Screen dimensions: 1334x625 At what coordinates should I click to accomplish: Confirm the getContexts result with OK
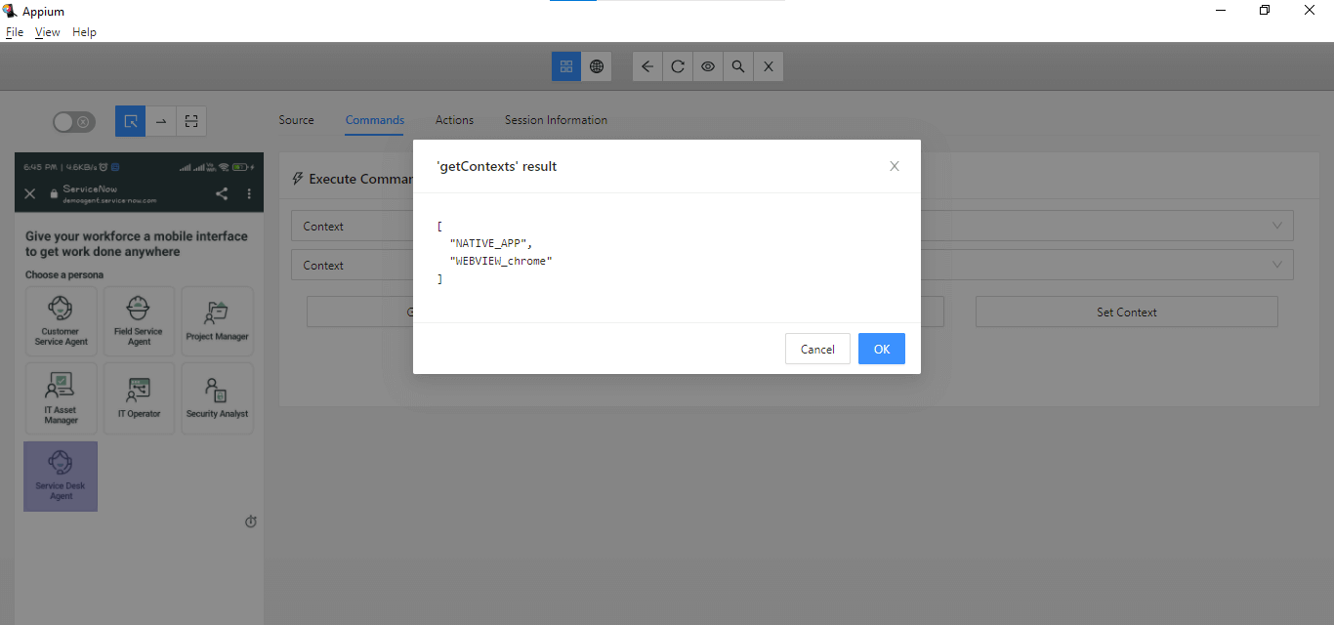point(881,349)
